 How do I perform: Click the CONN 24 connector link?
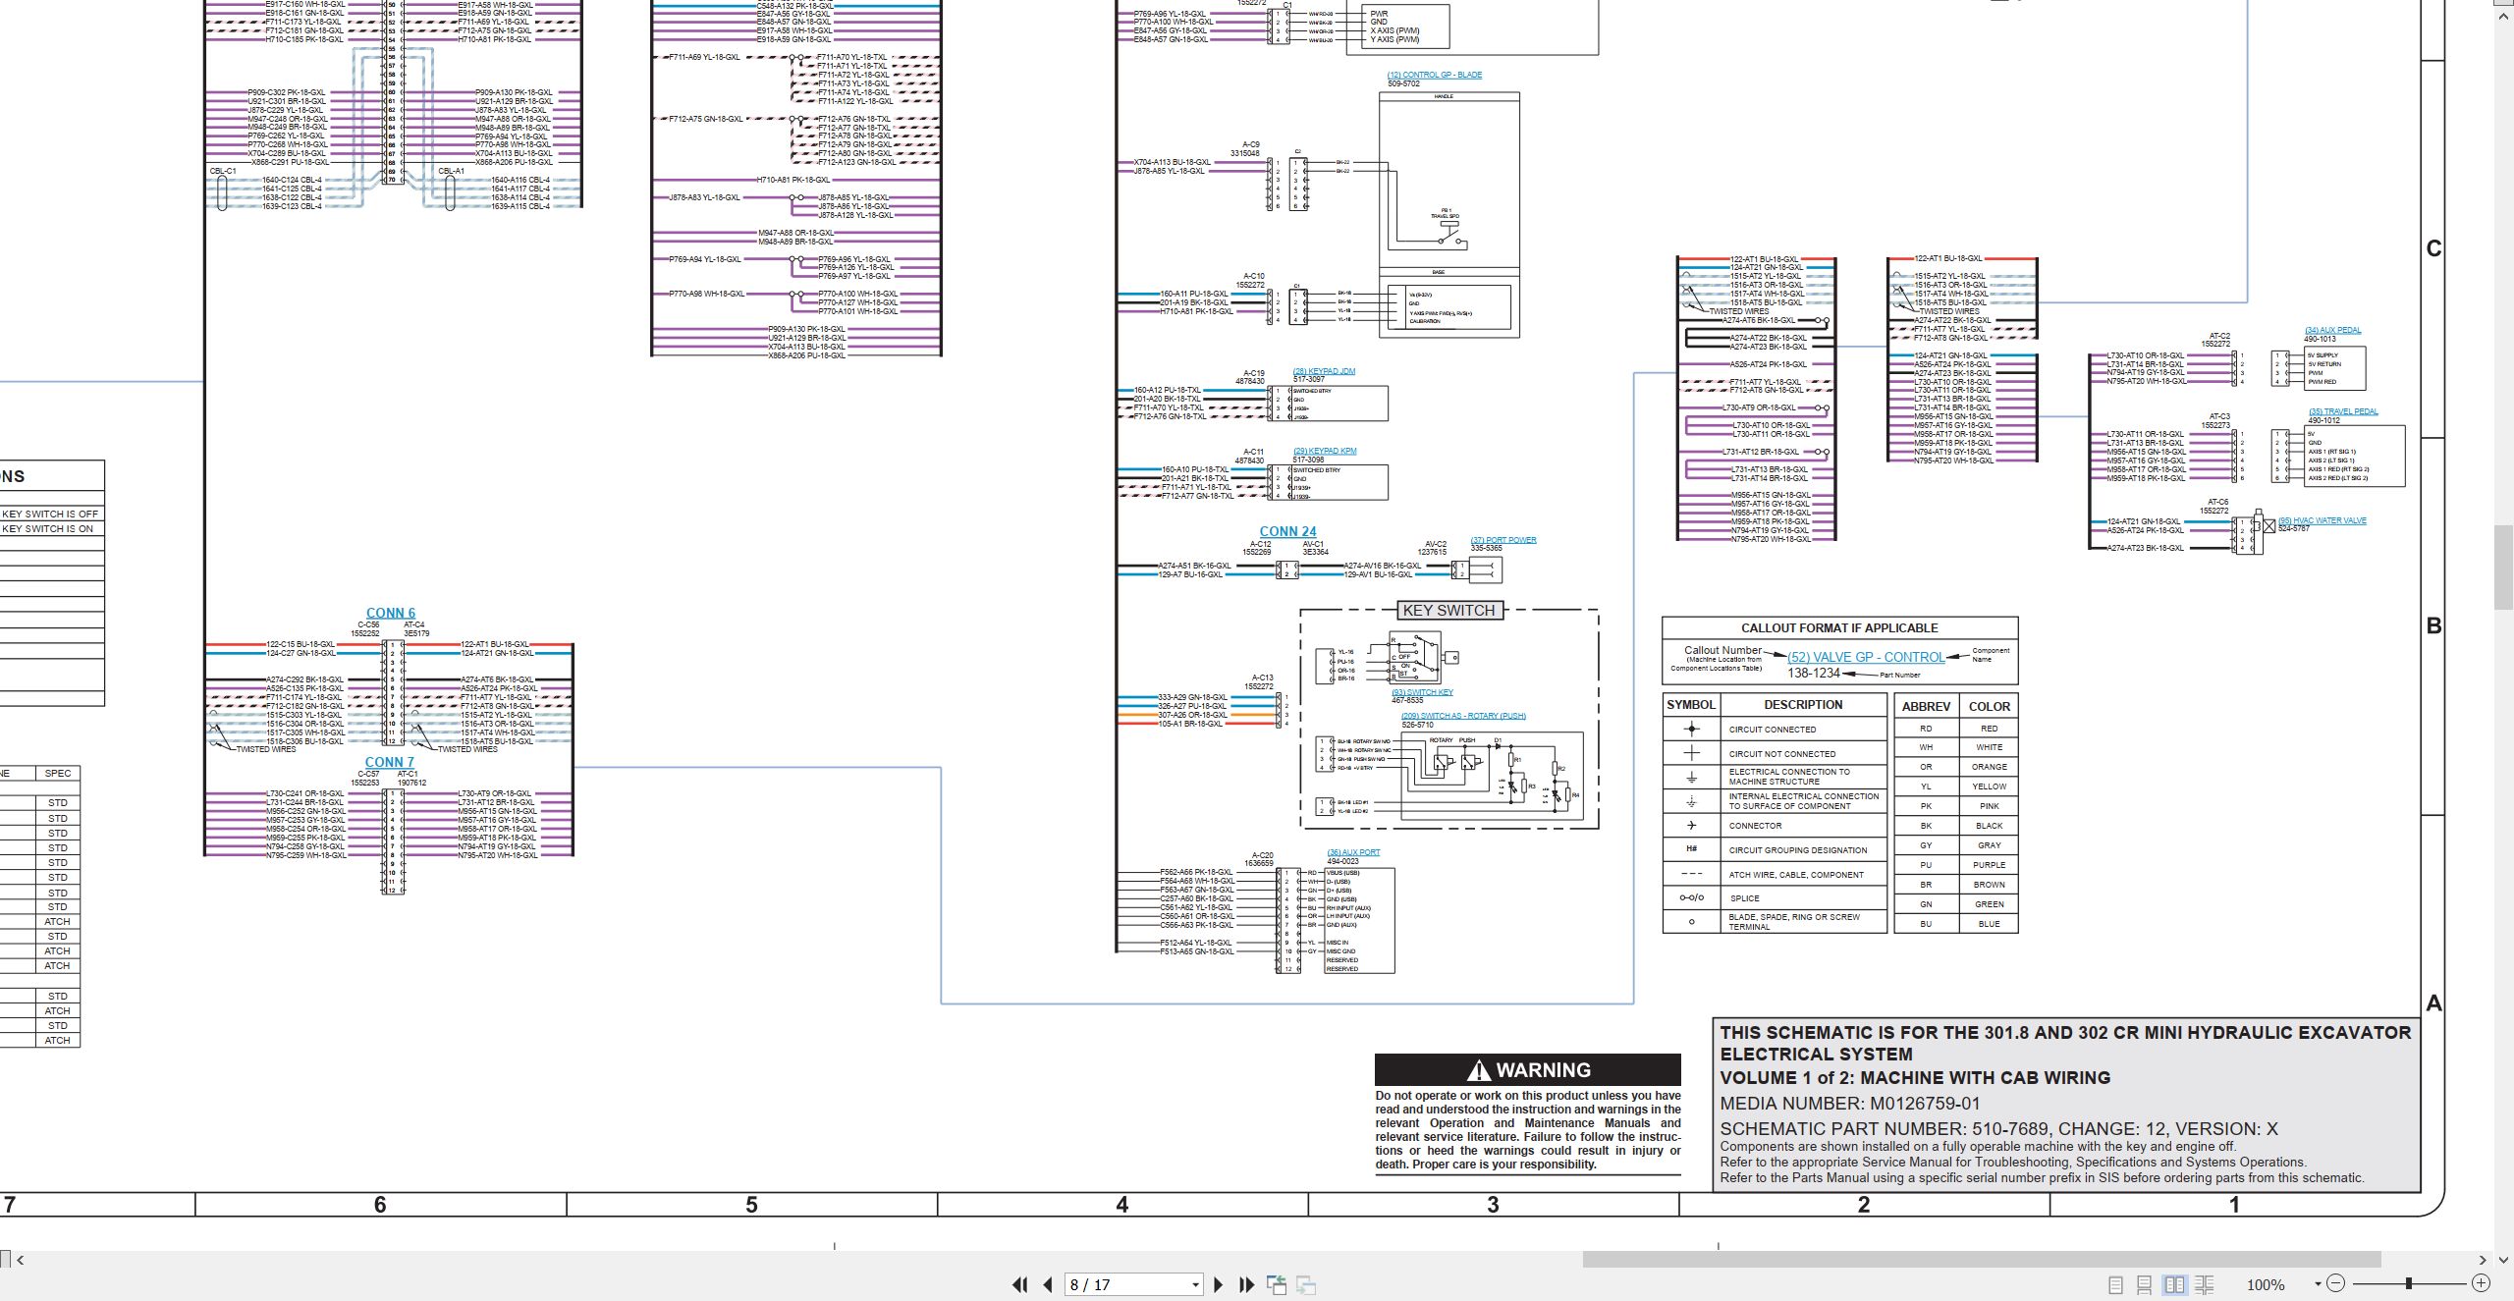(1287, 531)
